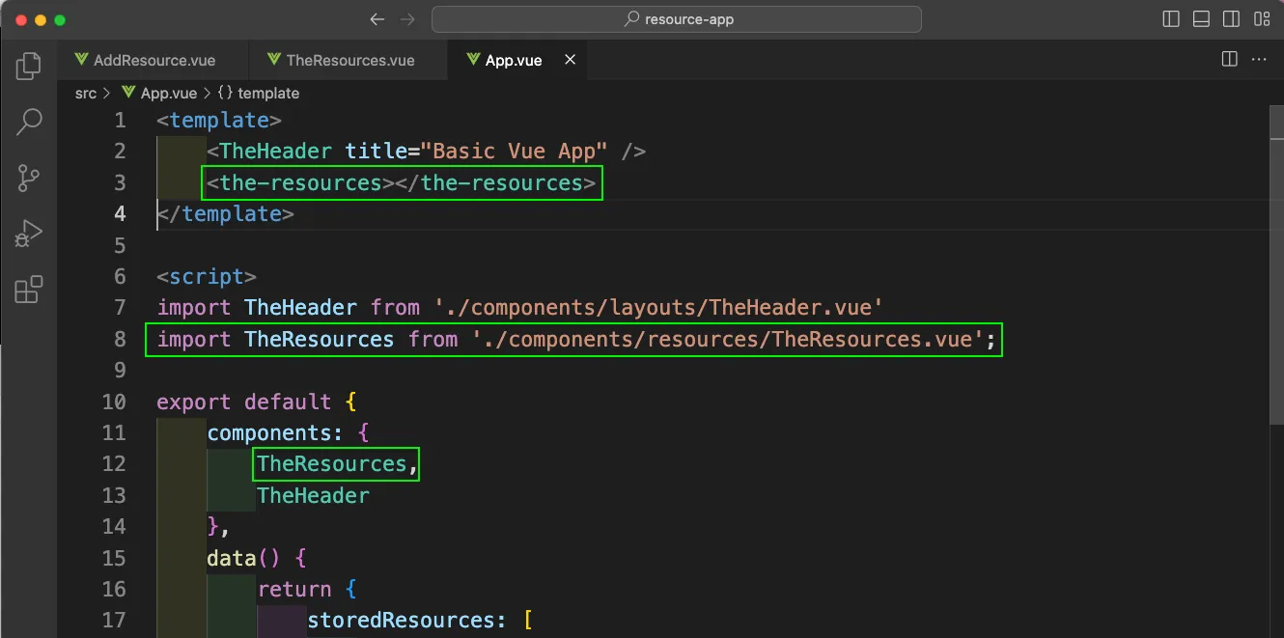
Task: Click line number 10 in the gutter
Action: click(114, 402)
